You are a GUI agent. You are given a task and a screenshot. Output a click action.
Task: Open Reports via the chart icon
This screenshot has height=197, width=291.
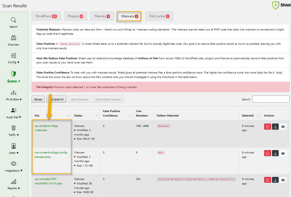coord(13,182)
